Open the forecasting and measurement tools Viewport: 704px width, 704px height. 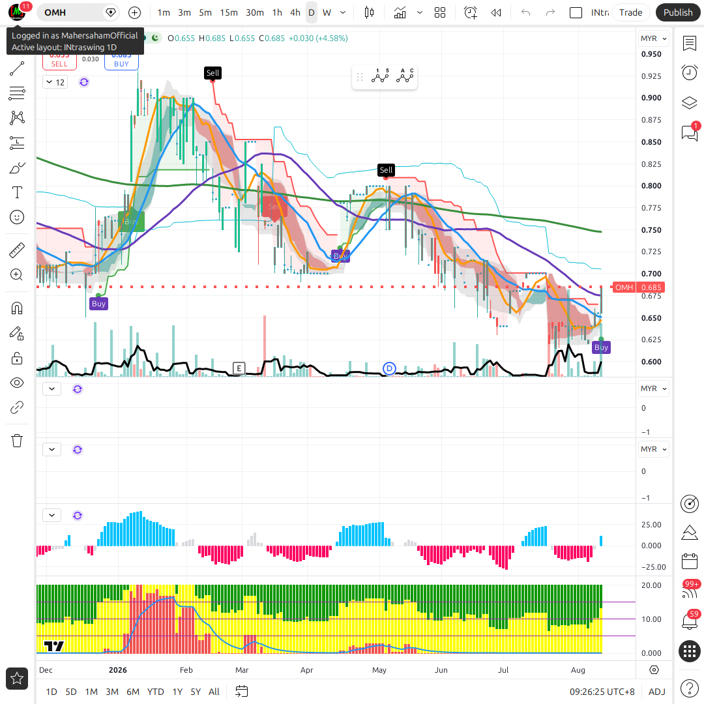click(x=17, y=143)
